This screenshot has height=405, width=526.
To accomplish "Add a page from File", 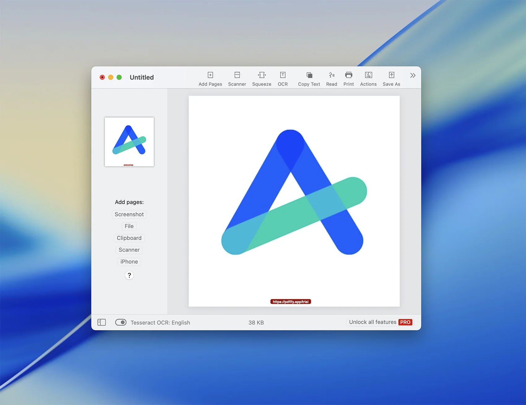I will click(129, 226).
